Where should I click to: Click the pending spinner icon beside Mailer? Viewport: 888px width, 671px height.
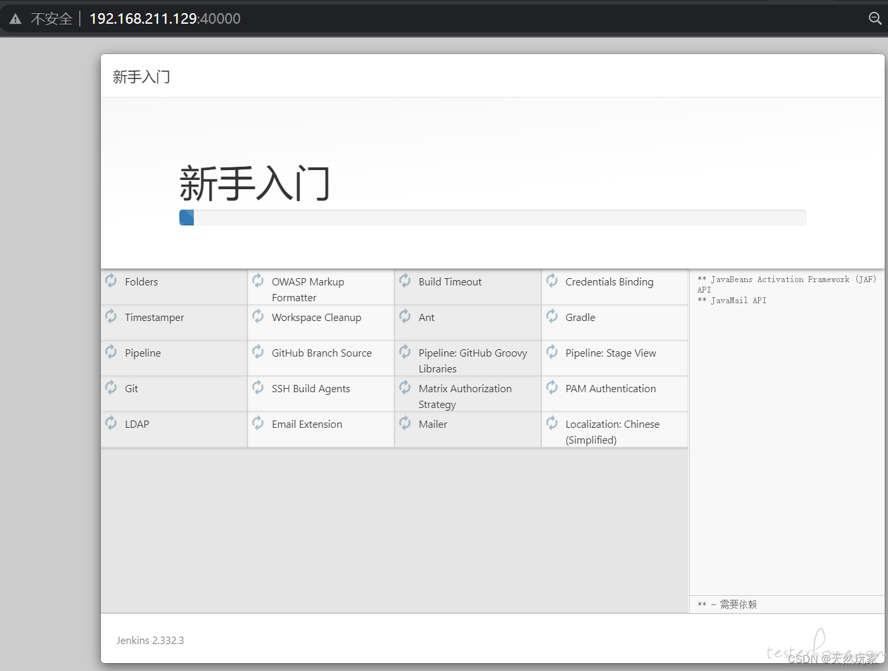click(405, 423)
